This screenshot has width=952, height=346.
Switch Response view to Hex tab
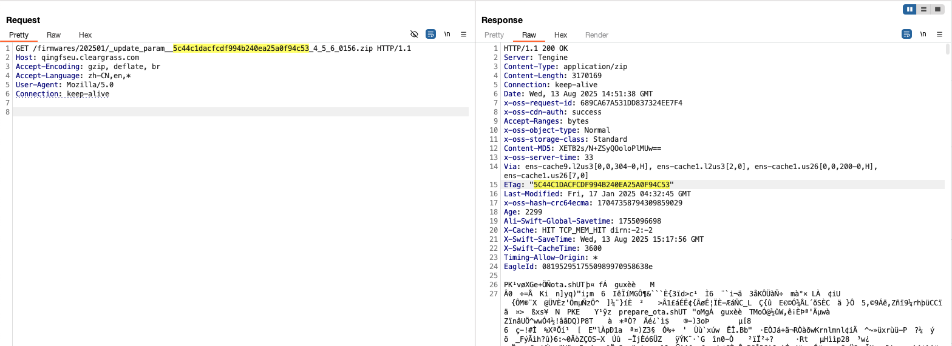coord(561,35)
